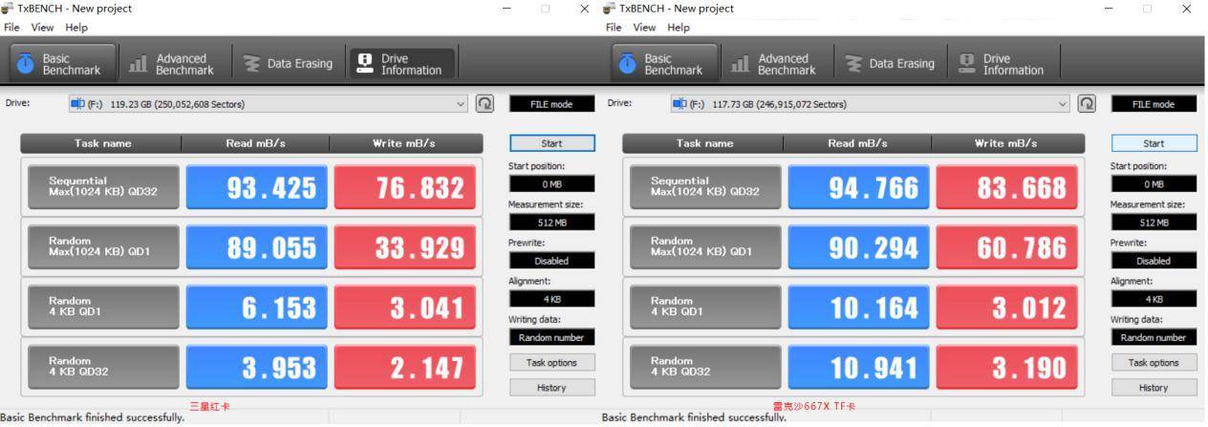Click TxBENCH app icon in left title bar
Screen dimensions: 1208x427
click(8, 8)
